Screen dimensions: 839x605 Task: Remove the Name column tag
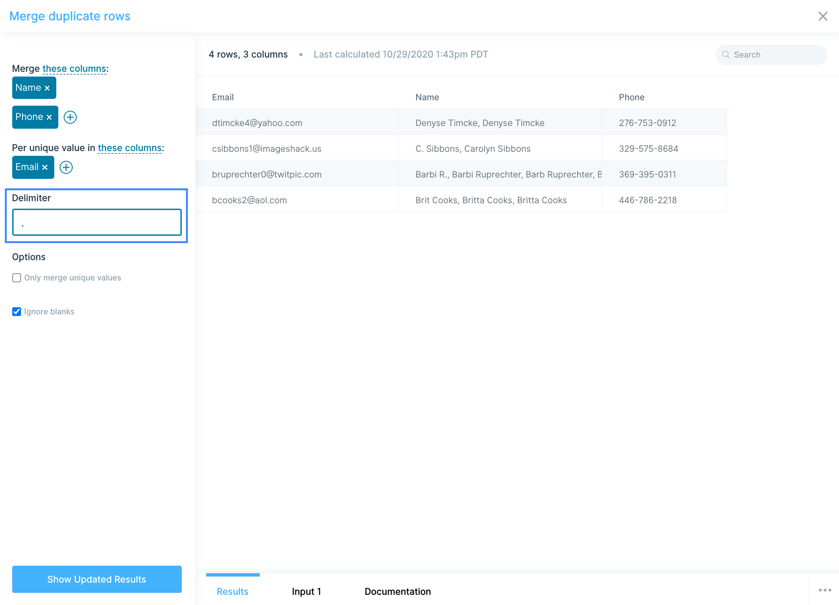(47, 88)
